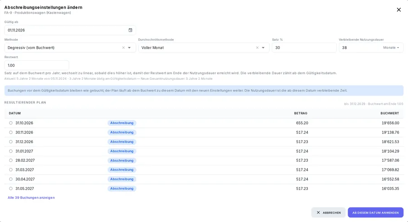Select the radio button for 31.05.2027
408x222 pixels.
click(11, 188)
